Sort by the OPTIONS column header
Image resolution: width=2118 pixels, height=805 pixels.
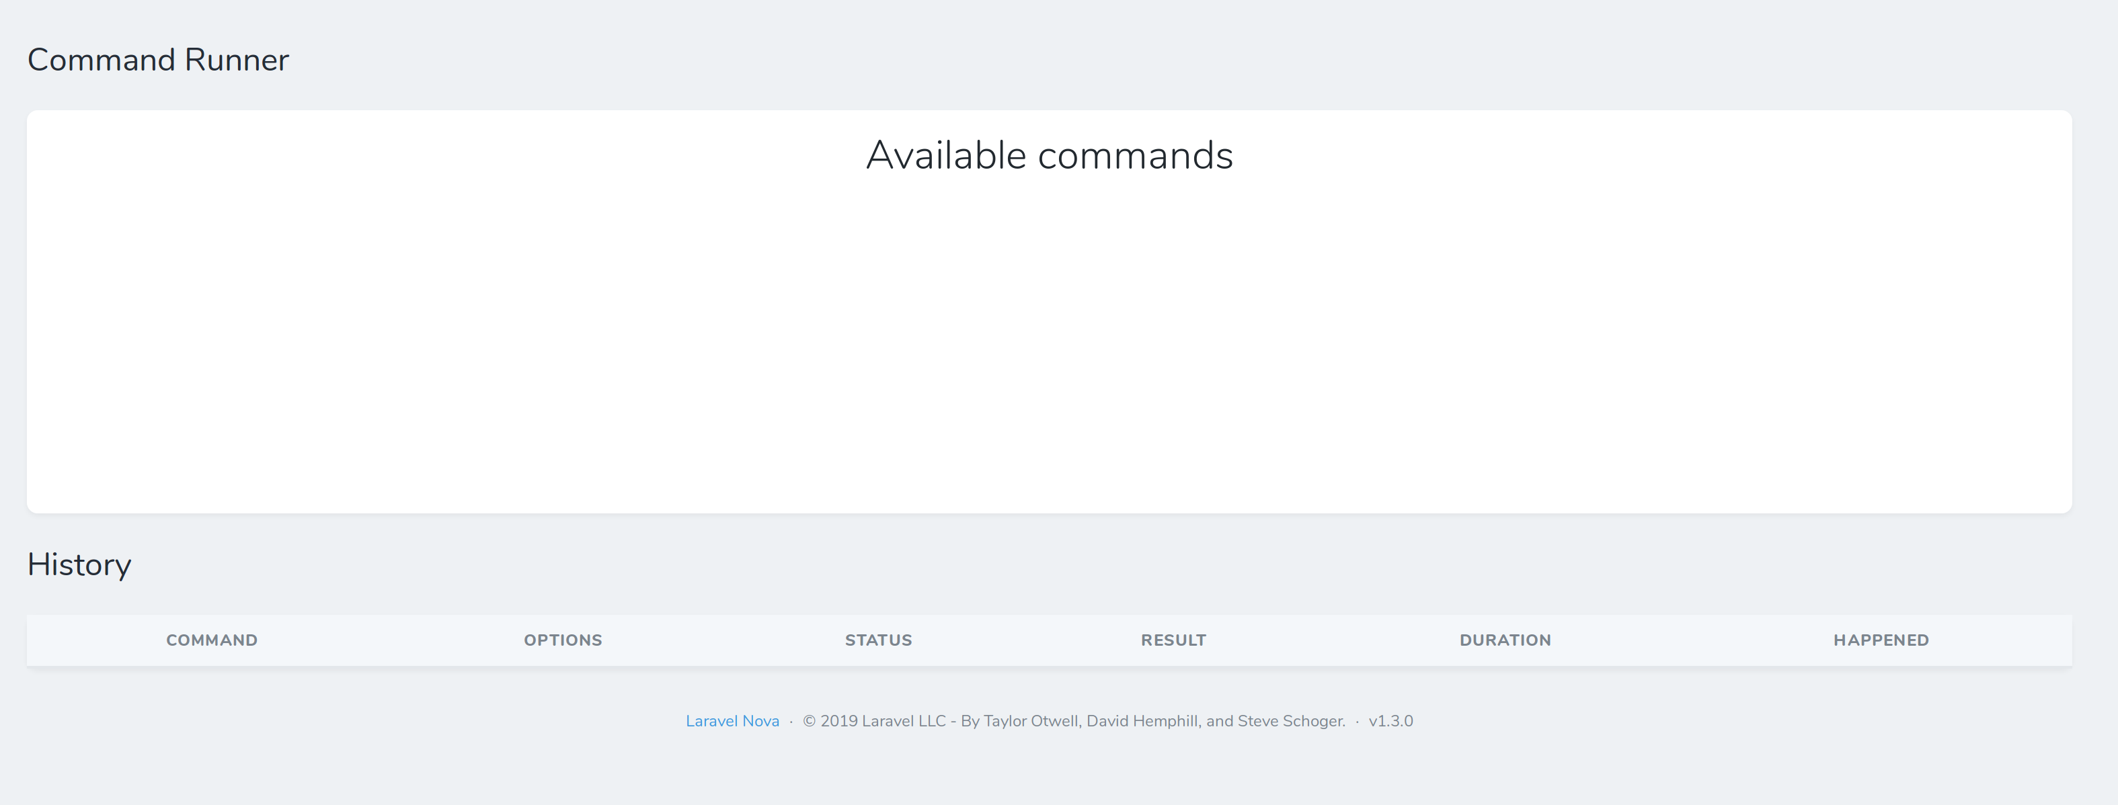point(562,640)
